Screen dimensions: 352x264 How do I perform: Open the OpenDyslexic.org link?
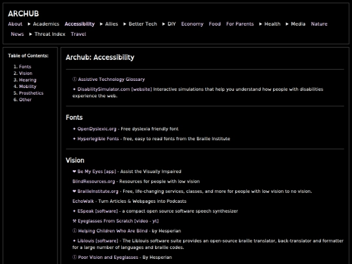[97, 129]
